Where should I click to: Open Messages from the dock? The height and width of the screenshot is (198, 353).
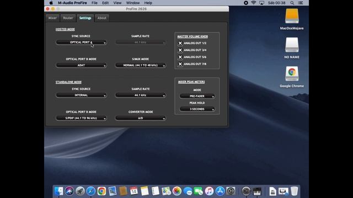[x=188, y=191]
